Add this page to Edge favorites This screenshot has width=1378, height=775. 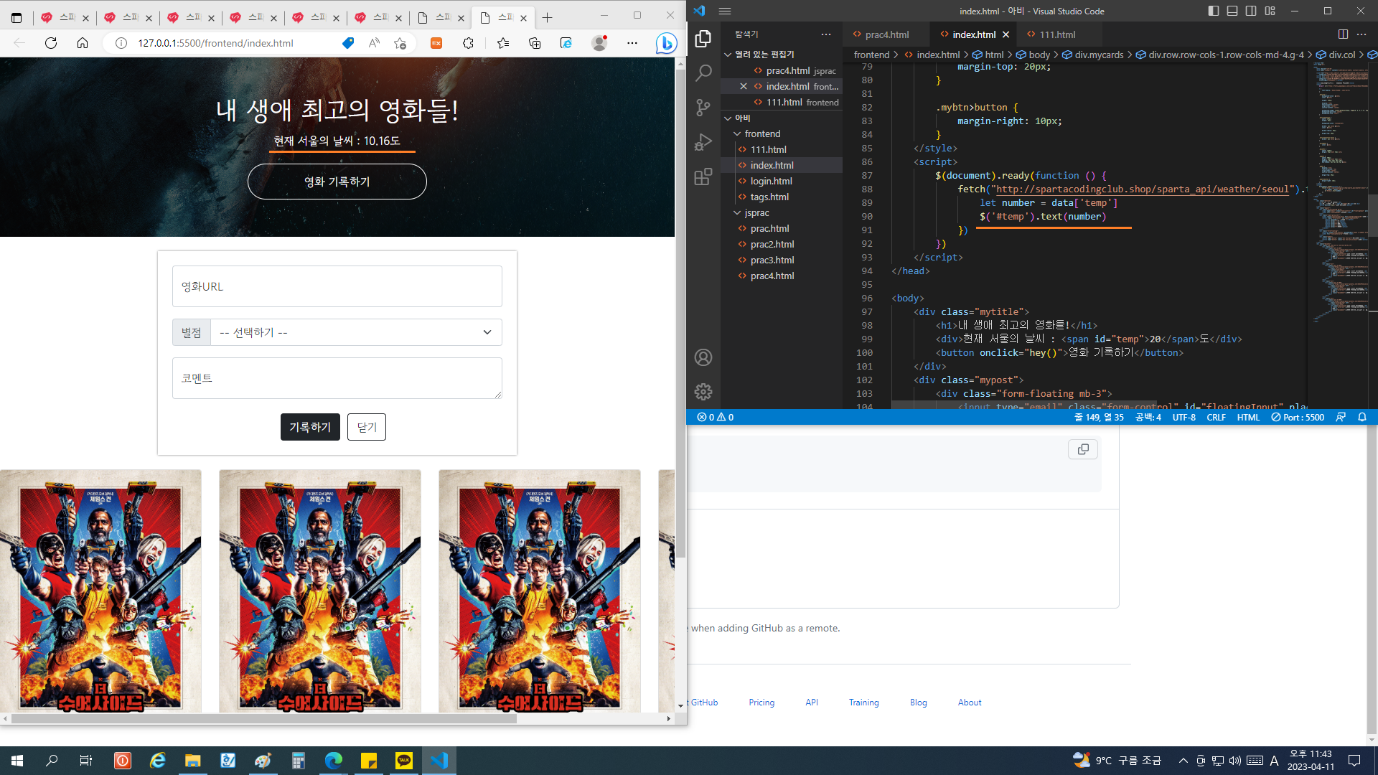400,43
